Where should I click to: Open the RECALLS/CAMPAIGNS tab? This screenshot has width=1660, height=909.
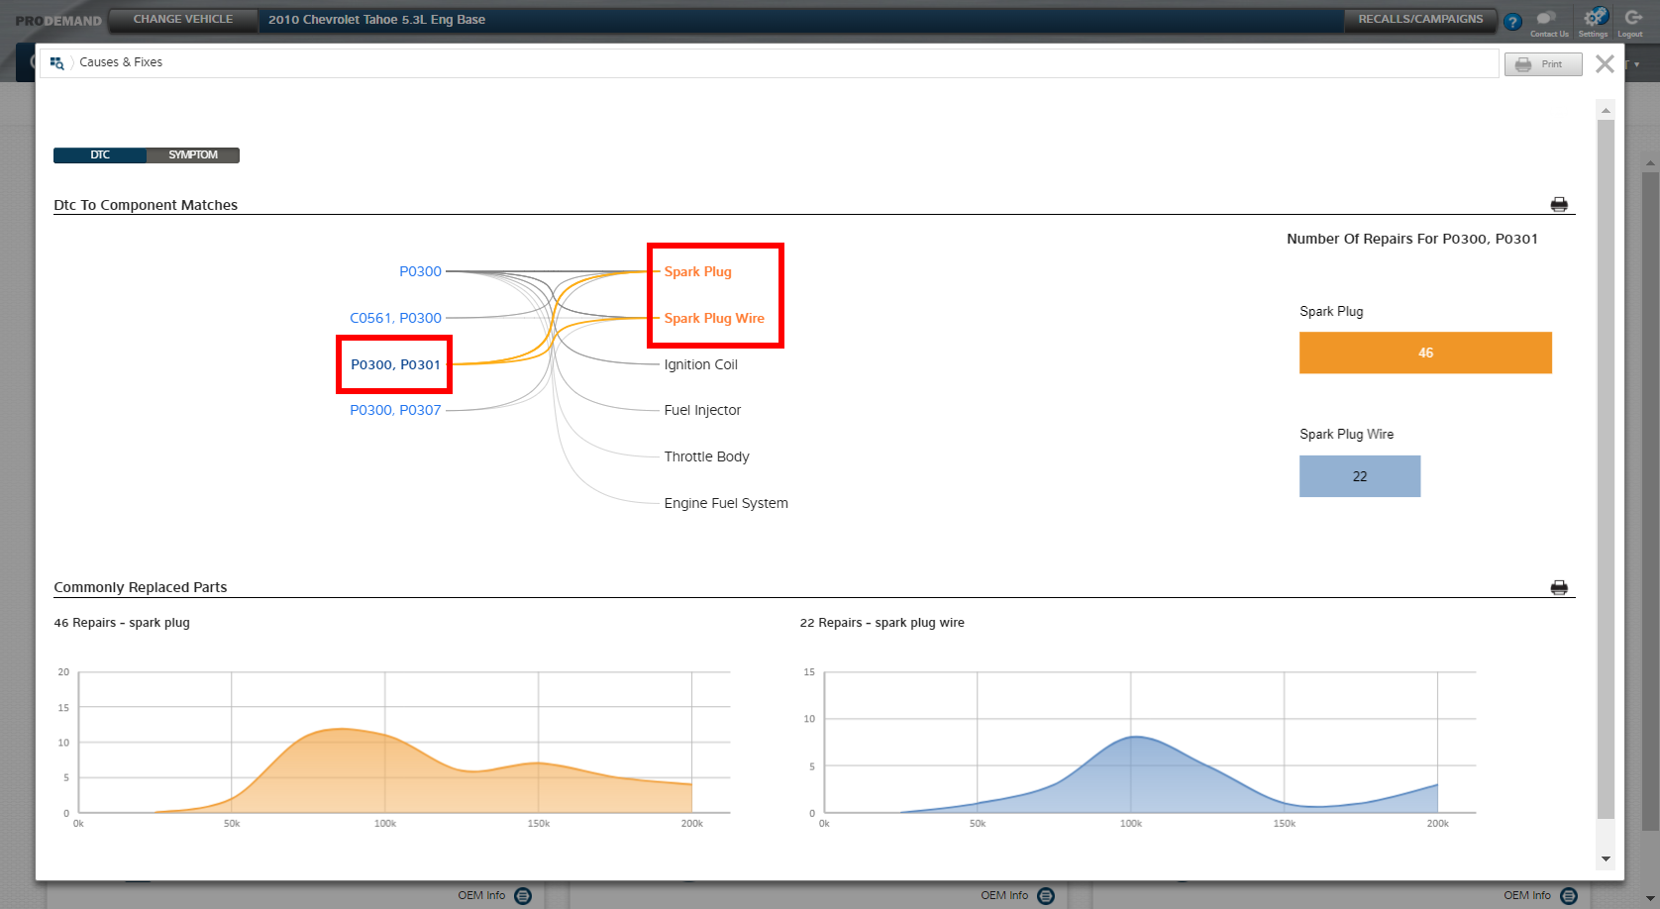[1419, 20]
